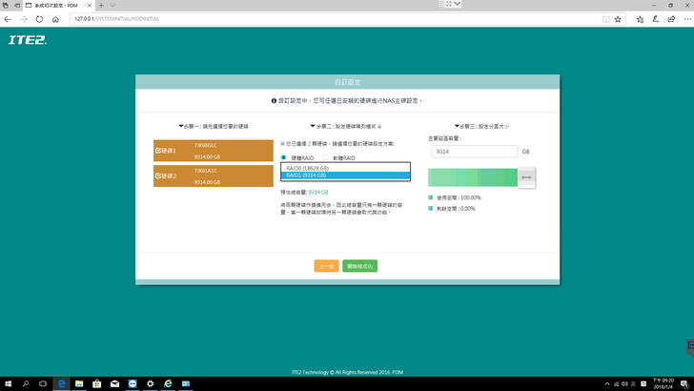Open the Windows Start menu

(x=8, y=382)
